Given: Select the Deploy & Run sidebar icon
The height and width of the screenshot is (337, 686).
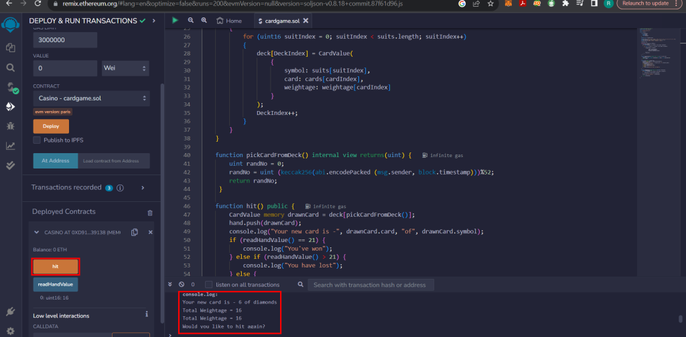Looking at the screenshot, I should click(x=11, y=106).
